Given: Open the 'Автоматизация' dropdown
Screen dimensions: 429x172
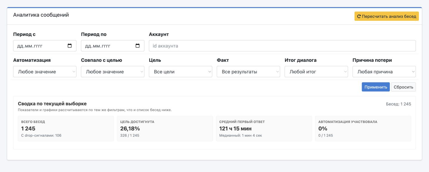Looking at the screenshot, I should click(45, 72).
